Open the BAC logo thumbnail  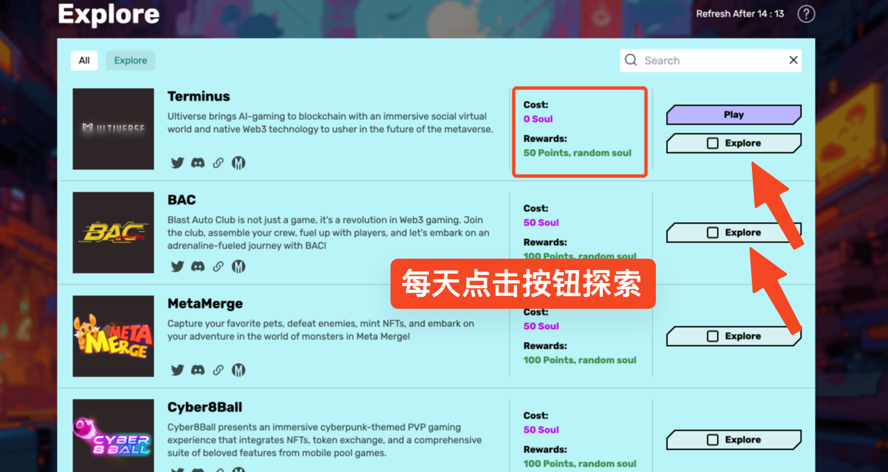[114, 232]
